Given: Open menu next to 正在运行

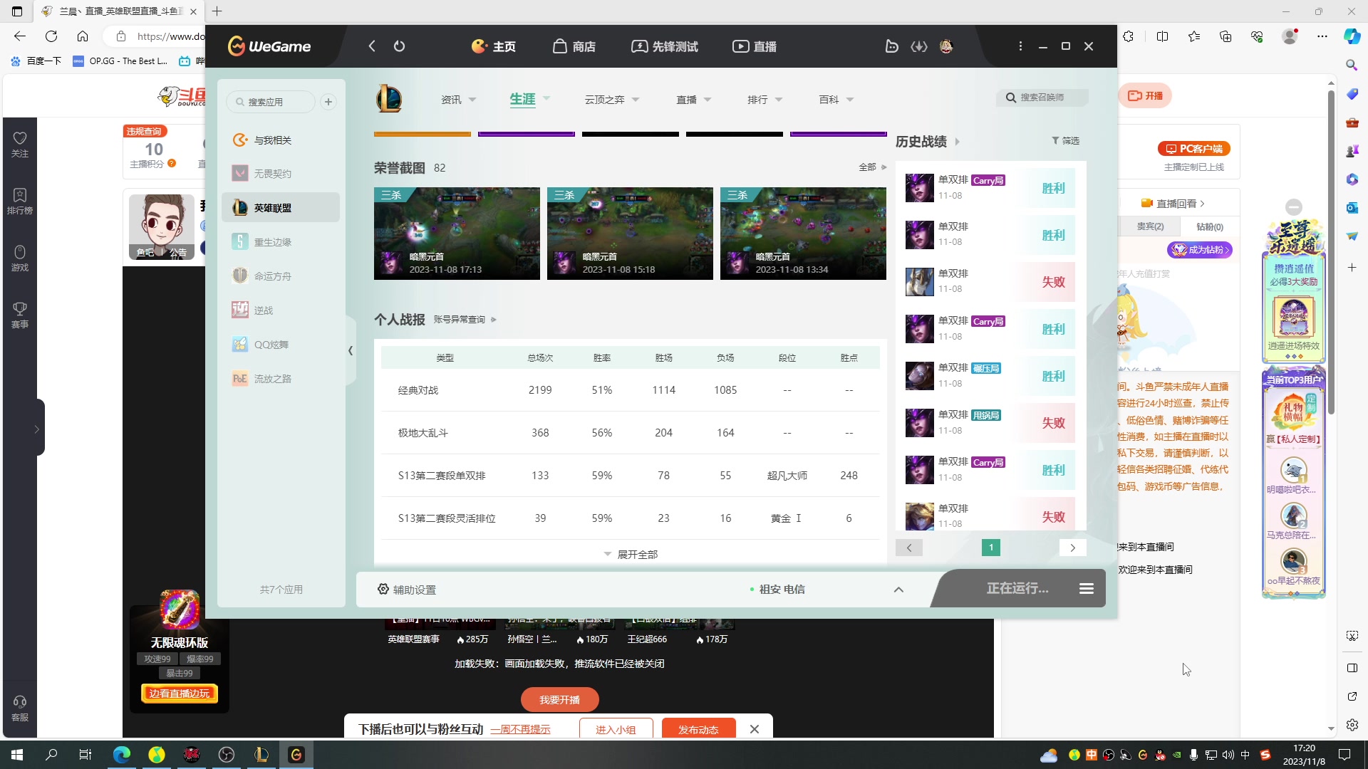Looking at the screenshot, I should (x=1087, y=589).
